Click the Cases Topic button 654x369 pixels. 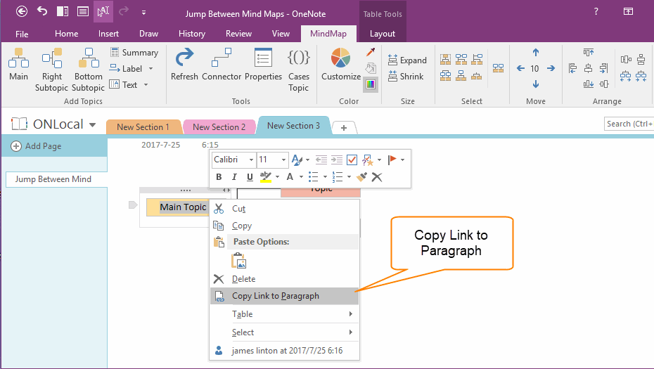coord(299,70)
